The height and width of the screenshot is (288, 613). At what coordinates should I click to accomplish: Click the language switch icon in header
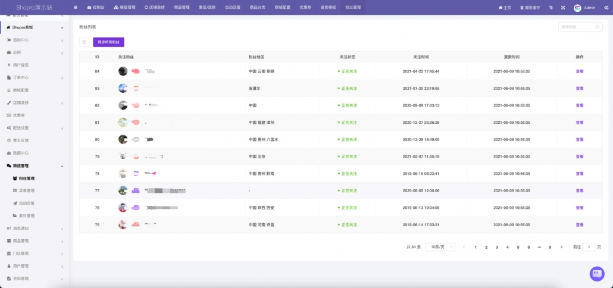(x=551, y=7)
